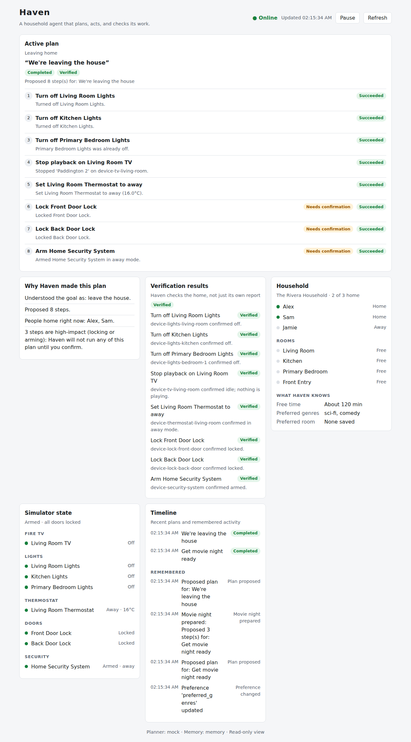
Task: Click step number 8 circle badge
Action: tap(29, 251)
